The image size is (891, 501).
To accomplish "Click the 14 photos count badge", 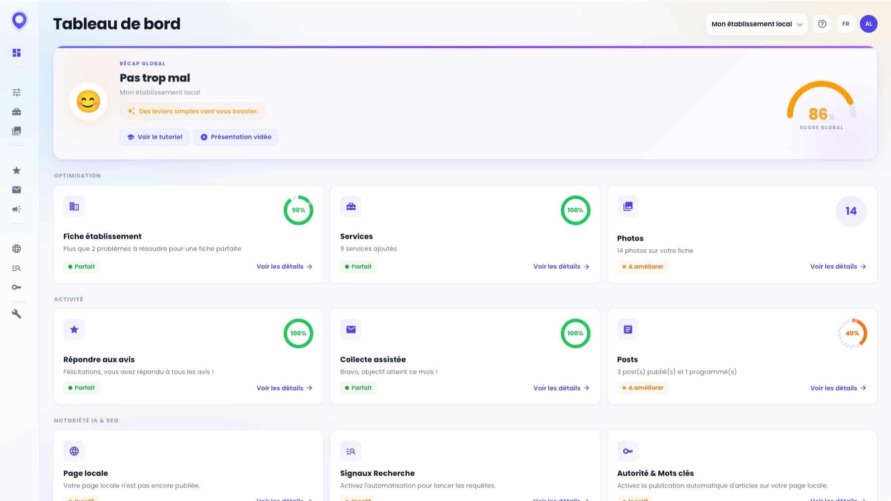I will [x=851, y=211].
